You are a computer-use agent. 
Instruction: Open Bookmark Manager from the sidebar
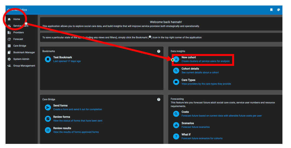[24, 53]
